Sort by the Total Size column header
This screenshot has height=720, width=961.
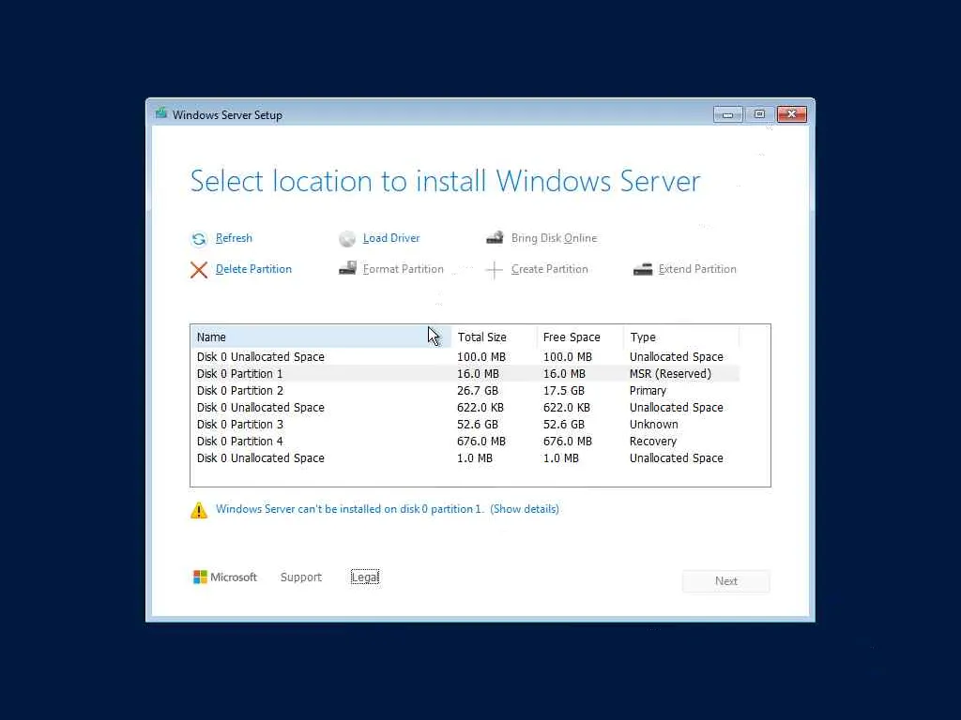[494, 337]
